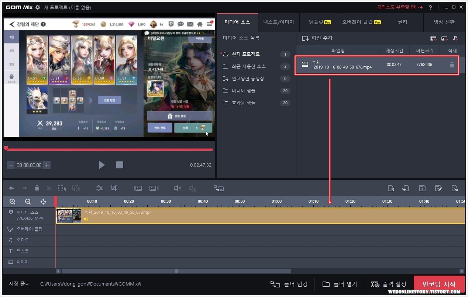Filter media list by video icon
The width and height of the screenshot is (468, 297).
[434, 38]
